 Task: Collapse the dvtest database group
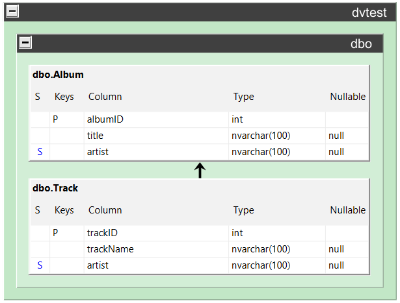click(12, 11)
